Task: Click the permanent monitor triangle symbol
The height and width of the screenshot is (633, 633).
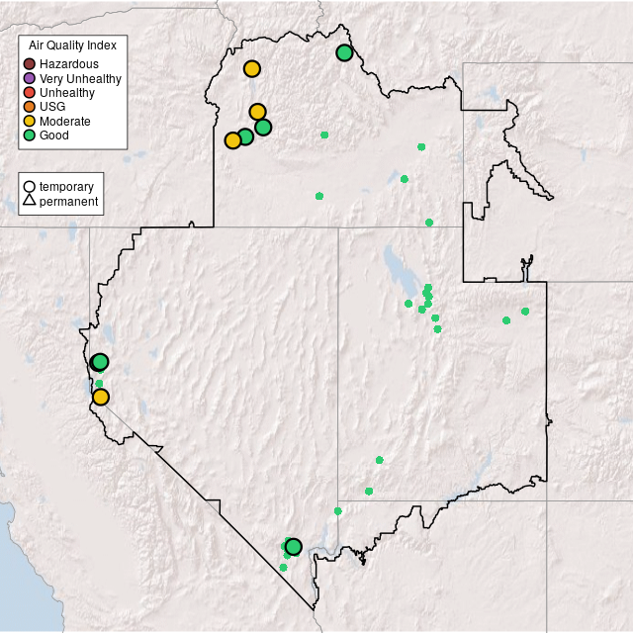Action: tap(30, 201)
